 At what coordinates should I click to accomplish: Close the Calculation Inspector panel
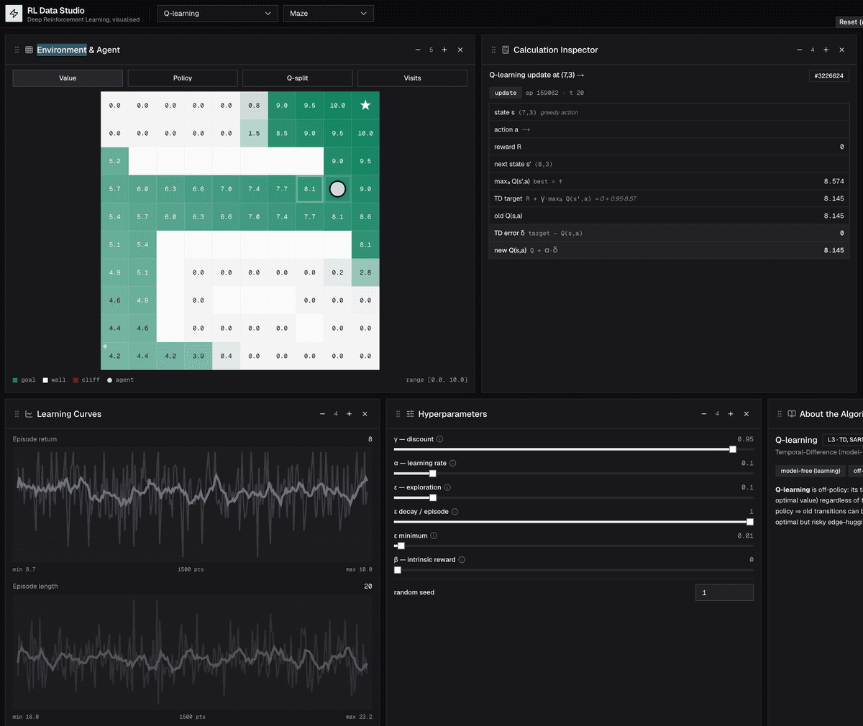point(841,50)
